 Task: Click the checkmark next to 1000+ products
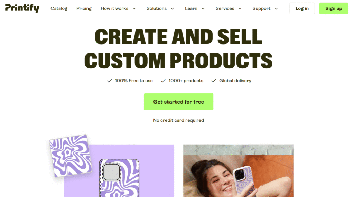coord(163,81)
